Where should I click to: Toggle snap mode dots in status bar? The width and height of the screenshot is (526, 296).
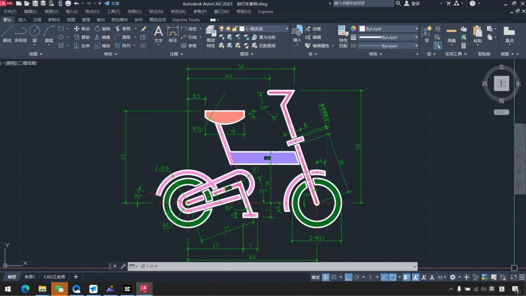334,277
